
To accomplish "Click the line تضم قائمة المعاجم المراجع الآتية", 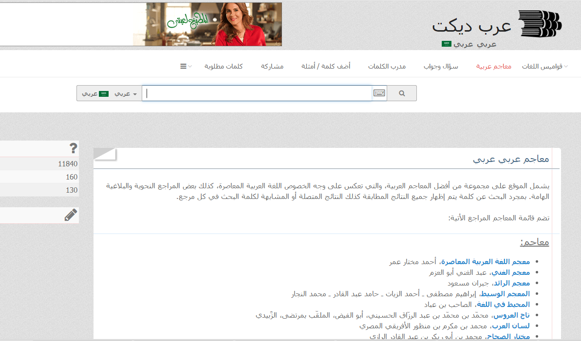I will pyautogui.click(x=499, y=218).
